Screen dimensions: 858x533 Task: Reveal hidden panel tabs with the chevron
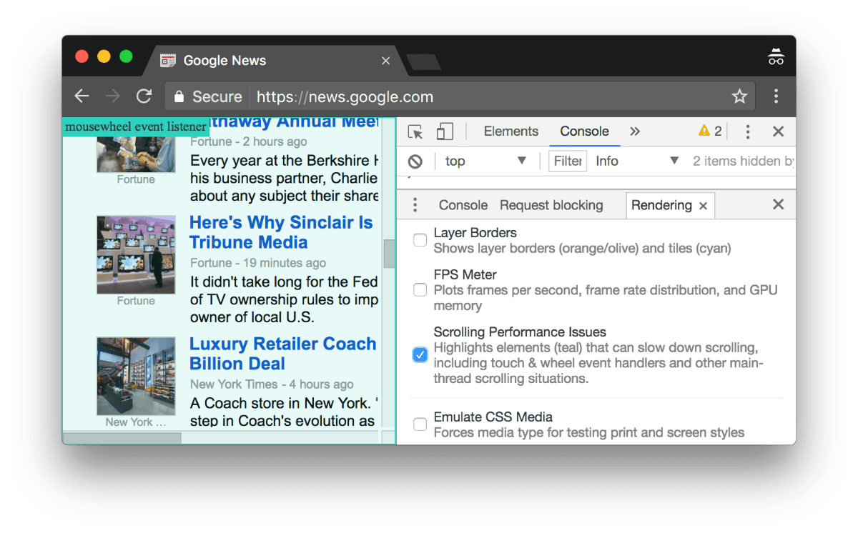(635, 131)
